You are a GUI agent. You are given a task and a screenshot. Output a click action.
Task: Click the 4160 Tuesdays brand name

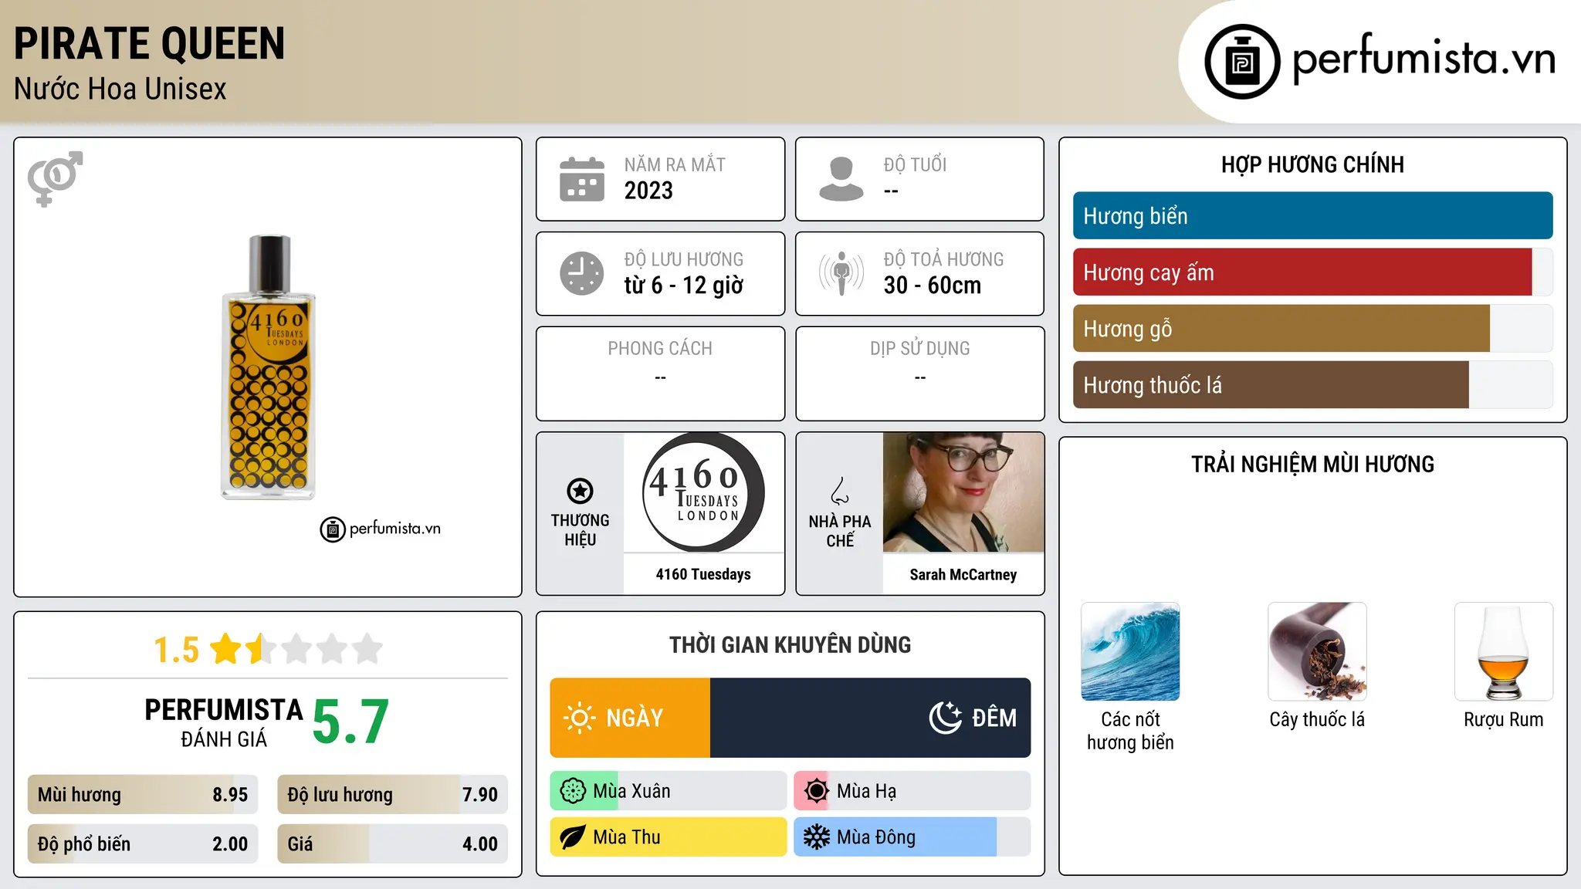click(703, 574)
